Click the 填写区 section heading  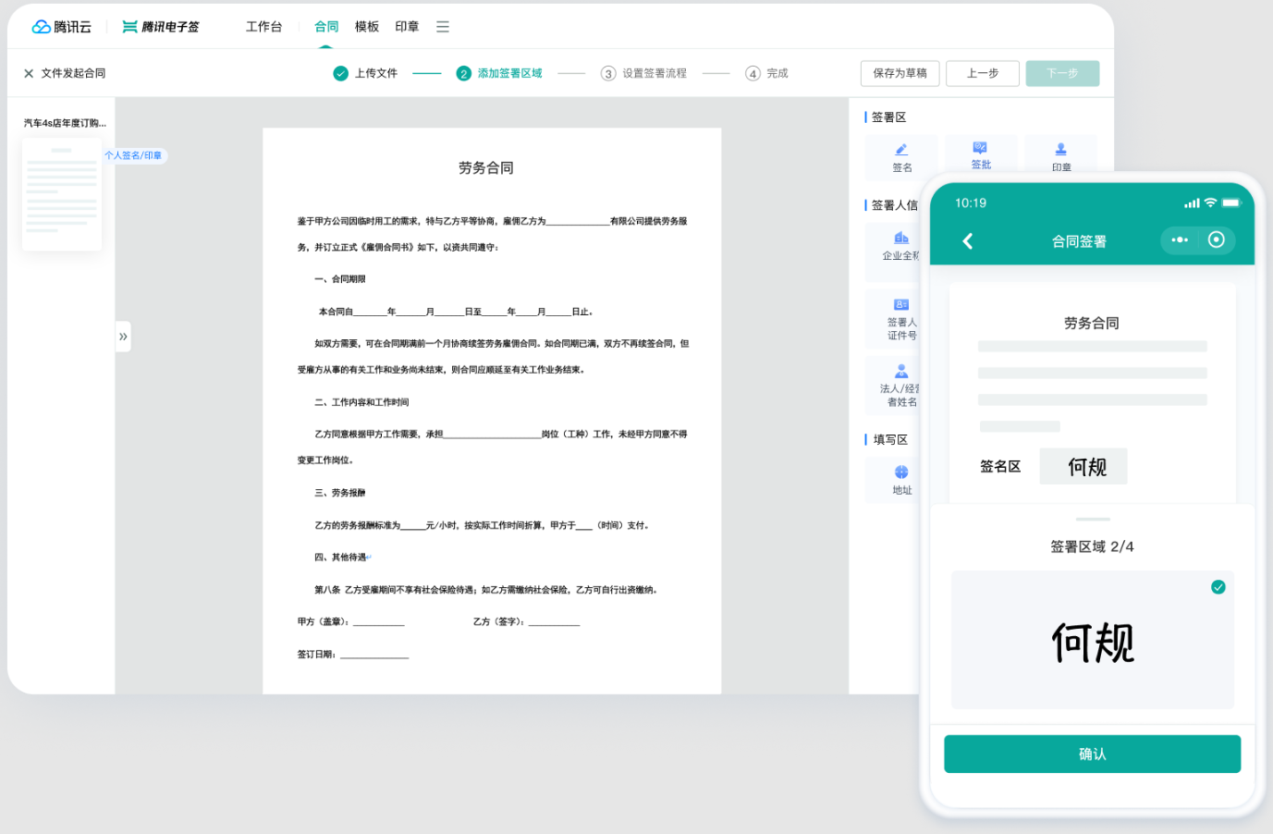coord(890,440)
